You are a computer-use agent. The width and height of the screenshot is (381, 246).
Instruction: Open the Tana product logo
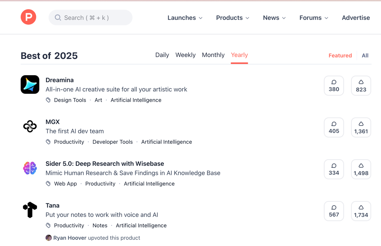pos(30,210)
